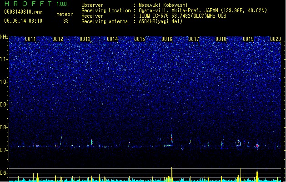Viewport: 286px width, 182px height.
Task: Click the 0813 time marker
Action: [x=85, y=39]
